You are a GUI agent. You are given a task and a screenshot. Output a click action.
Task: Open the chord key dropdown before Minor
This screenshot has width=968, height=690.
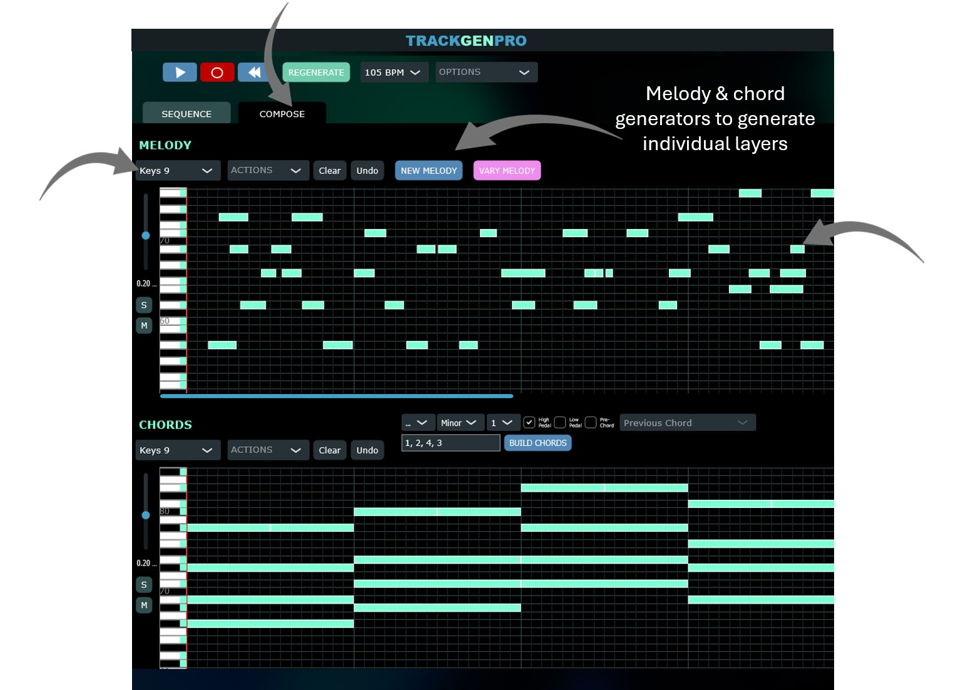[417, 423]
